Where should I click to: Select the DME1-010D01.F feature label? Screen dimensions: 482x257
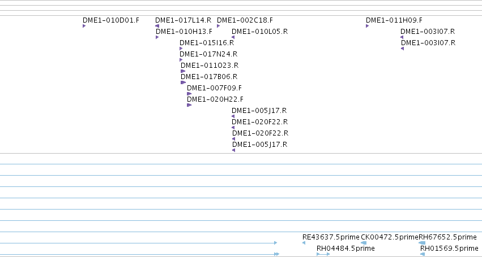pos(111,20)
